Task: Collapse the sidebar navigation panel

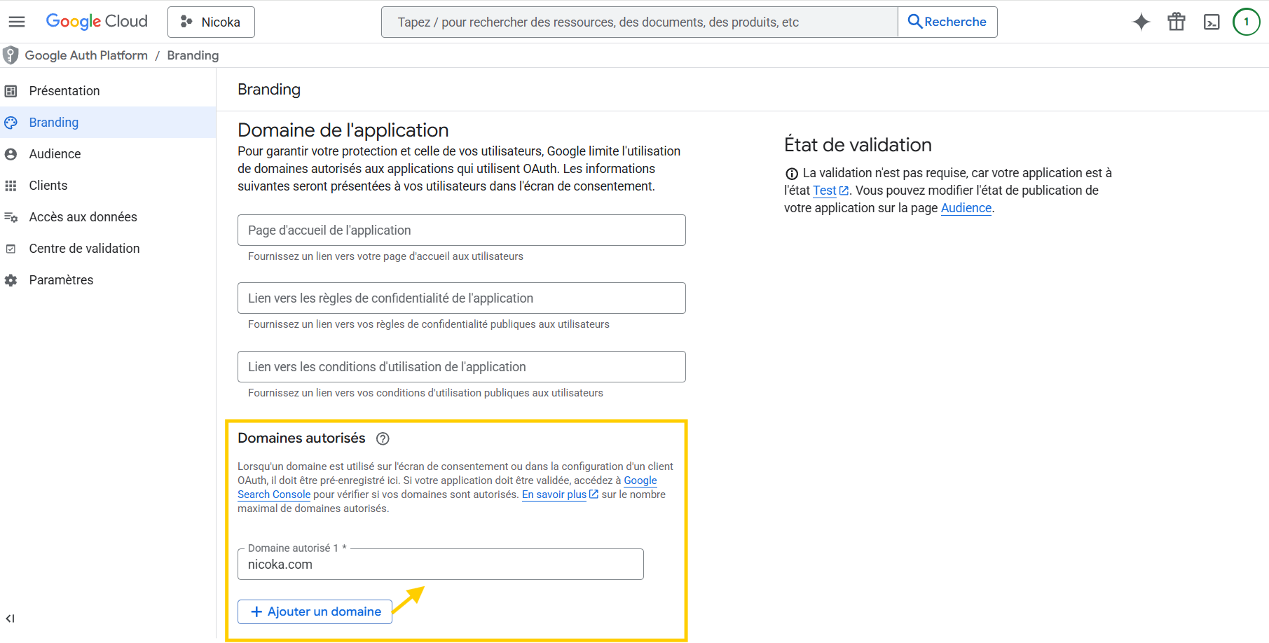Action: pos(11,618)
